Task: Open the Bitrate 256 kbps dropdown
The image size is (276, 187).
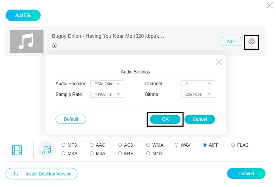Action: 198,94
